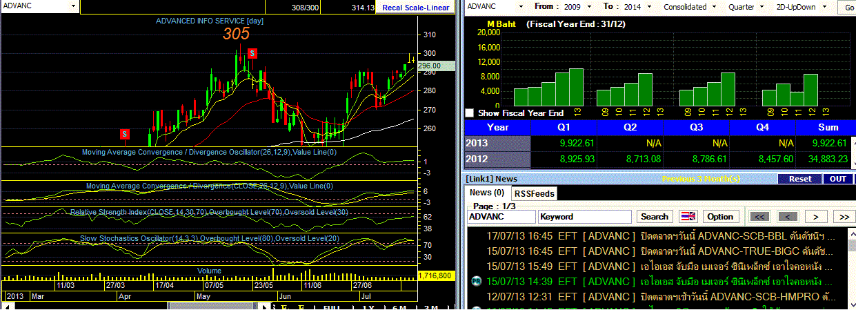Set chart range to FULL
The width and height of the screenshot is (856, 310).
tap(331, 307)
